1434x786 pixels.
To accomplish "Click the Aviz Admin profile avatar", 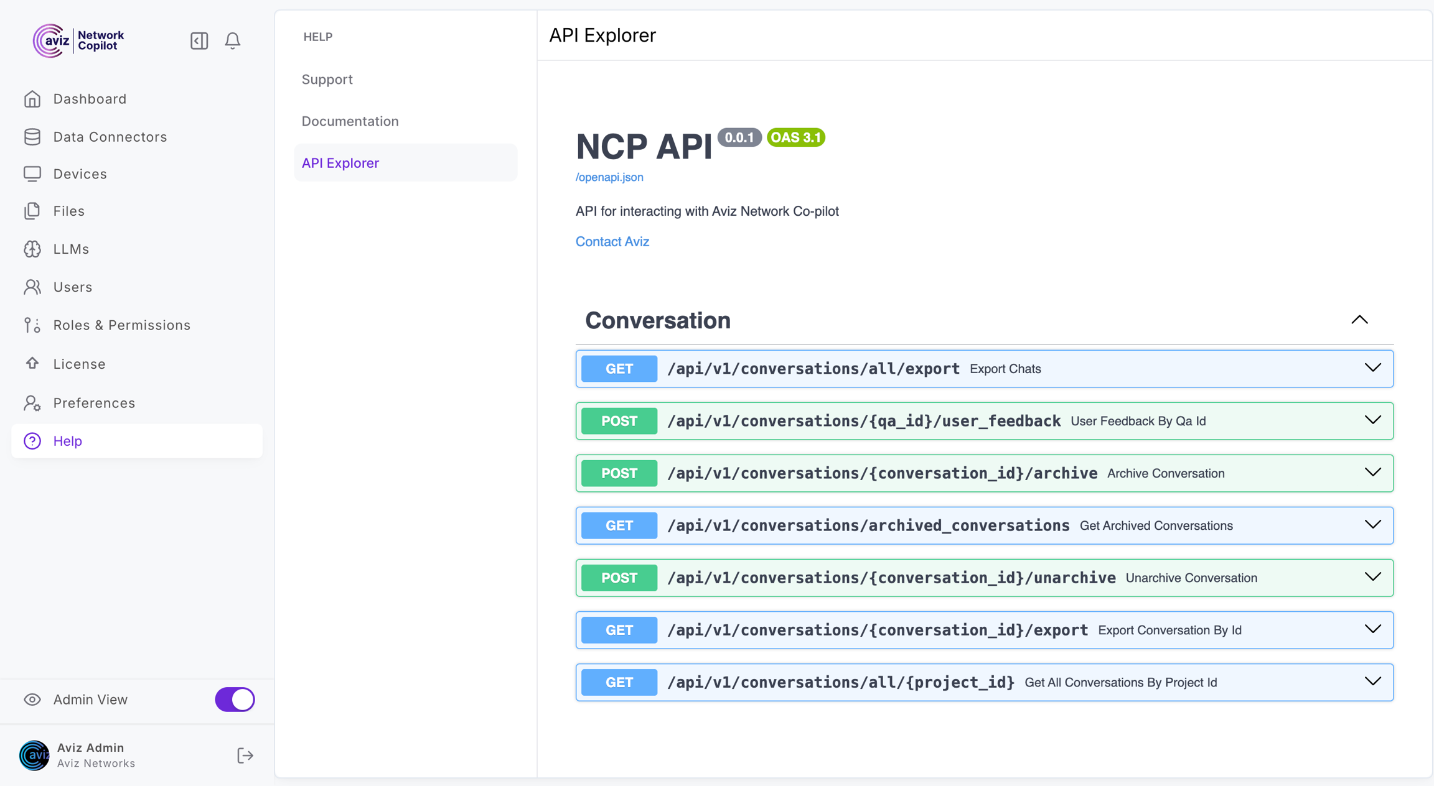I will coord(34,756).
